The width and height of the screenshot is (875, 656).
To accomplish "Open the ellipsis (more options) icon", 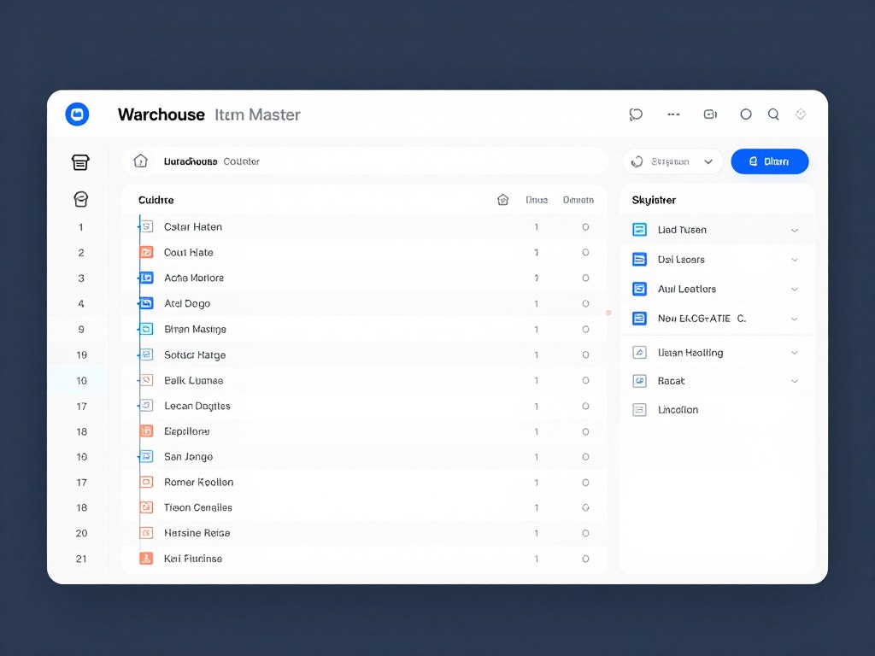I will pyautogui.click(x=673, y=114).
